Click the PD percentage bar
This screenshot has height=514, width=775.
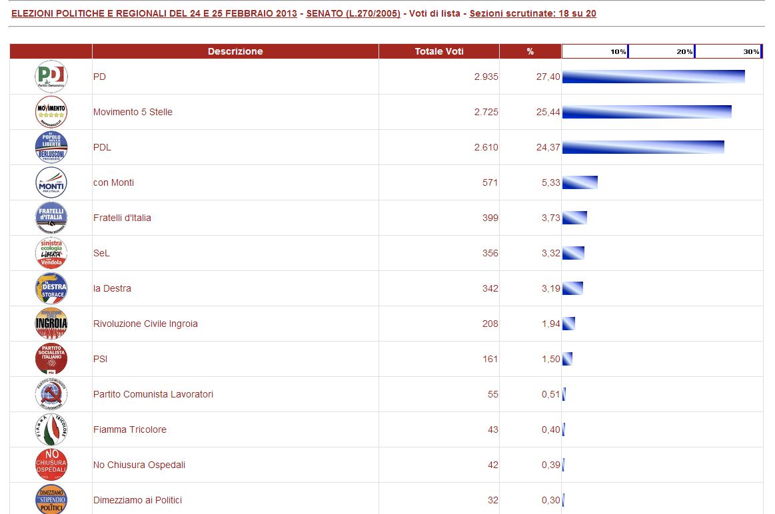pyautogui.click(x=653, y=77)
